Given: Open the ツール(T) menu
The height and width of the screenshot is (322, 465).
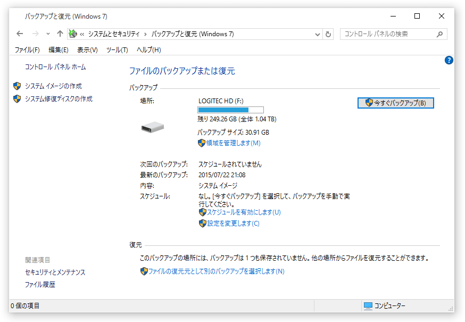Looking at the screenshot, I should pos(117,50).
